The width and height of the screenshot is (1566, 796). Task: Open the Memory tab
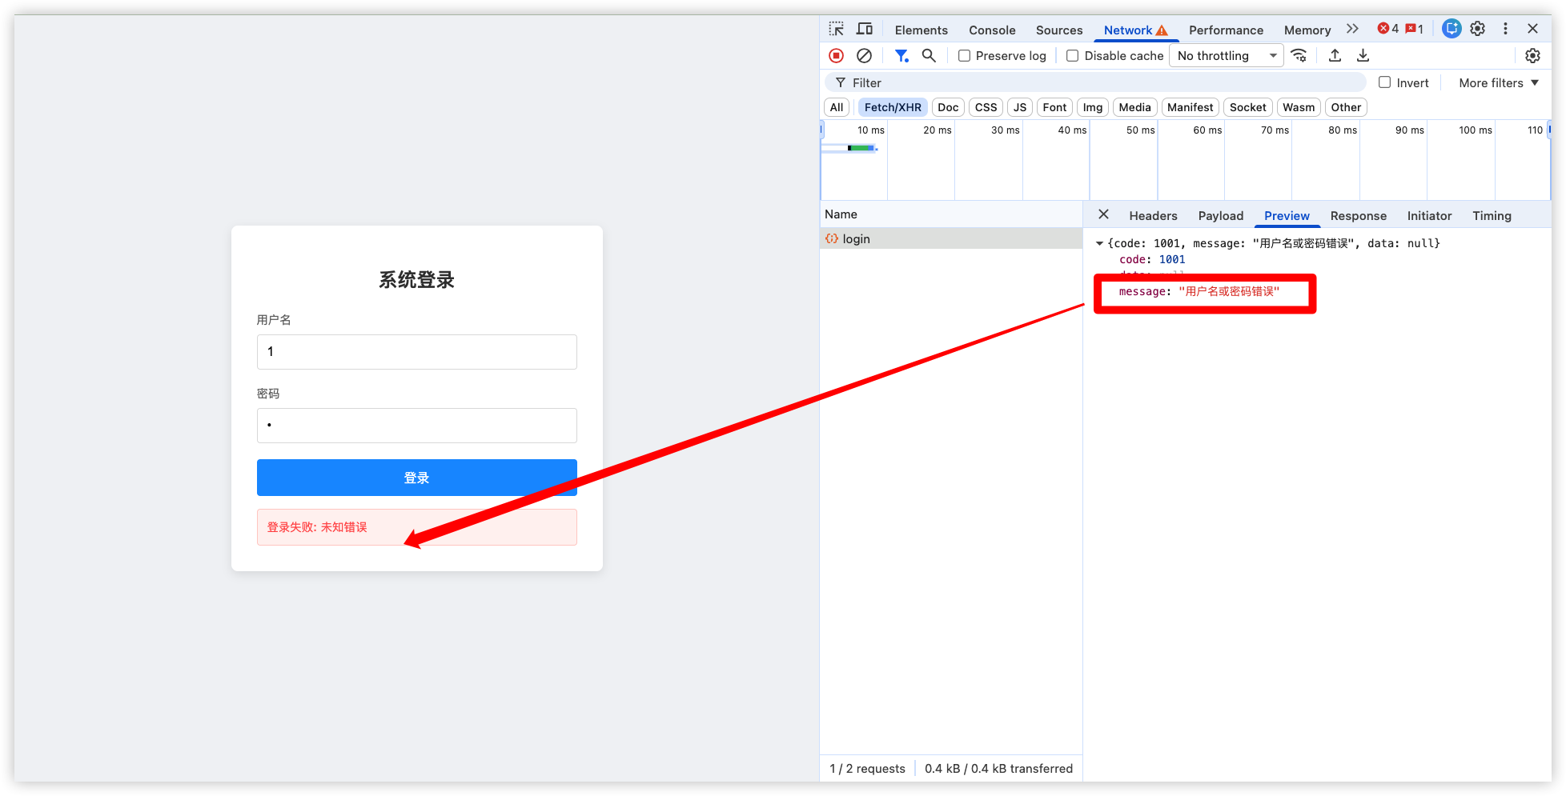(1307, 30)
